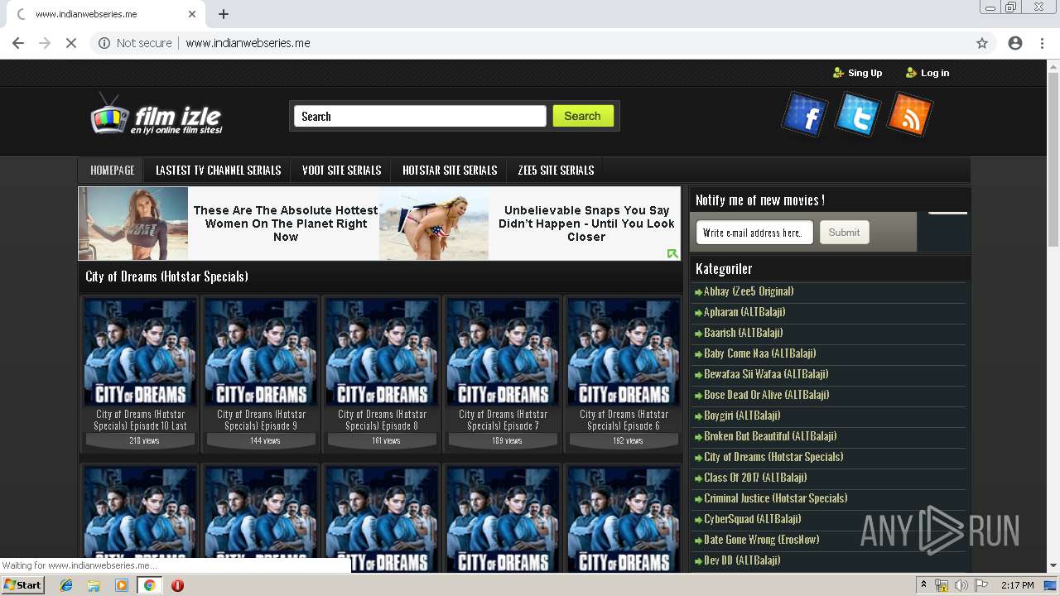Open HOTSTAR SITE SERIALS menu
The height and width of the screenshot is (596, 1060).
450,170
